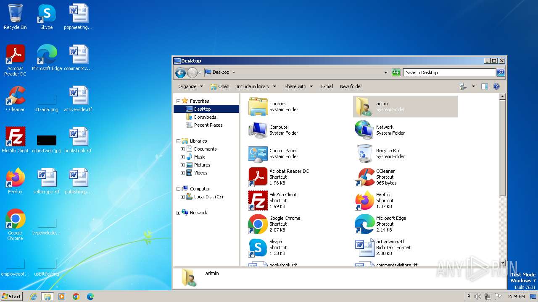Select the Recycle Bin on desktop

pyautogui.click(x=15, y=17)
